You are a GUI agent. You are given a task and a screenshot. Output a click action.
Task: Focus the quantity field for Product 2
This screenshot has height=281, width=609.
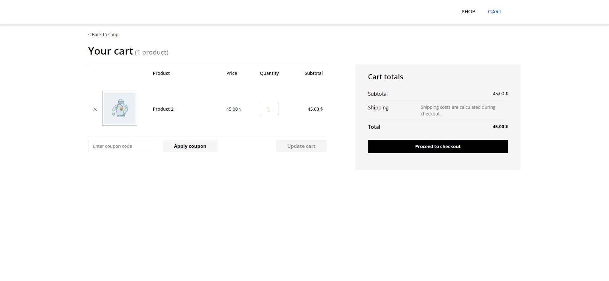click(269, 109)
